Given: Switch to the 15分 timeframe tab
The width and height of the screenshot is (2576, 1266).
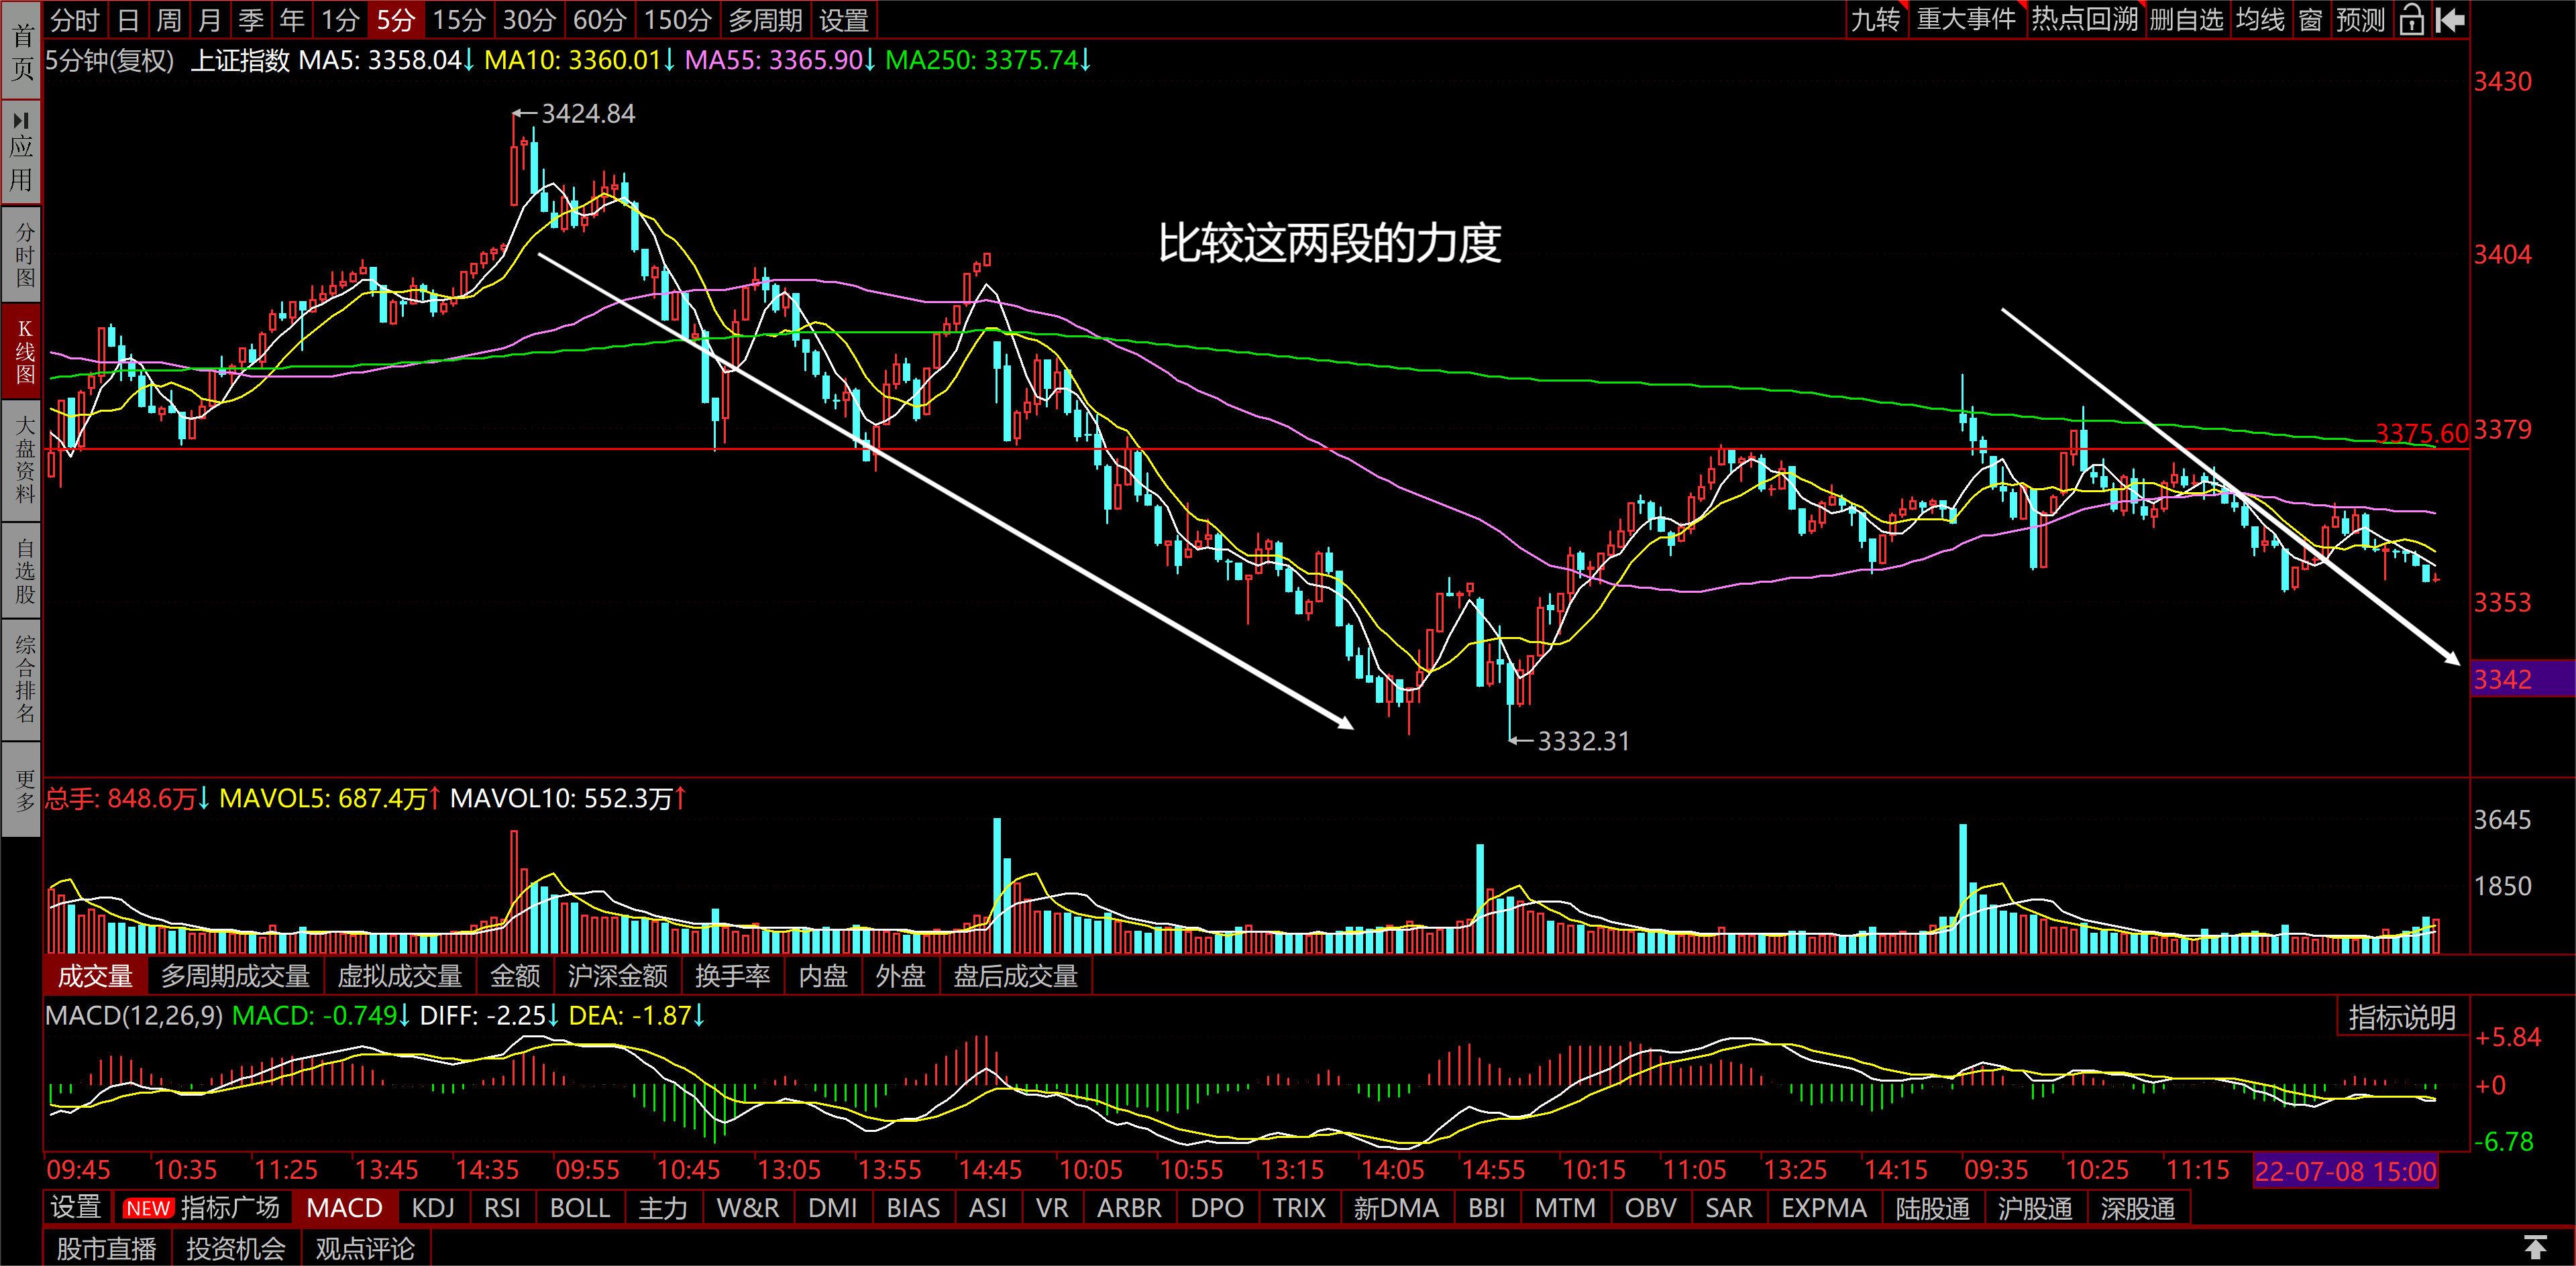Looking at the screenshot, I should pos(459,19).
